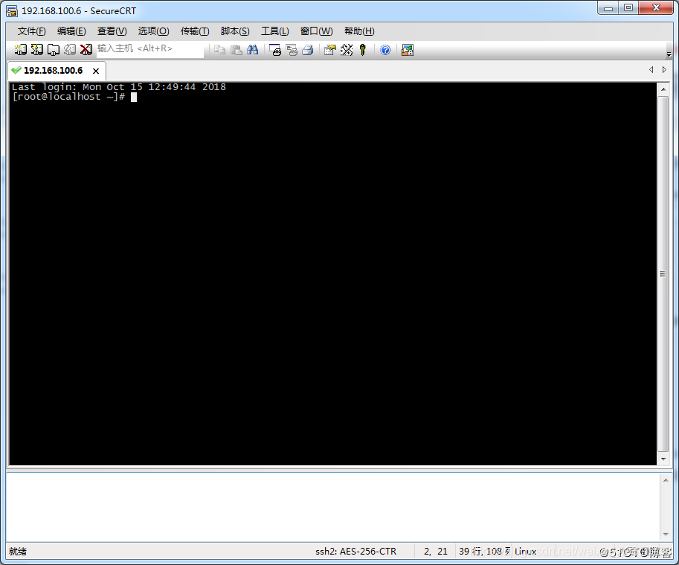This screenshot has height=565, width=679.
Task: Open the 文件(F) menu
Action: point(32,31)
